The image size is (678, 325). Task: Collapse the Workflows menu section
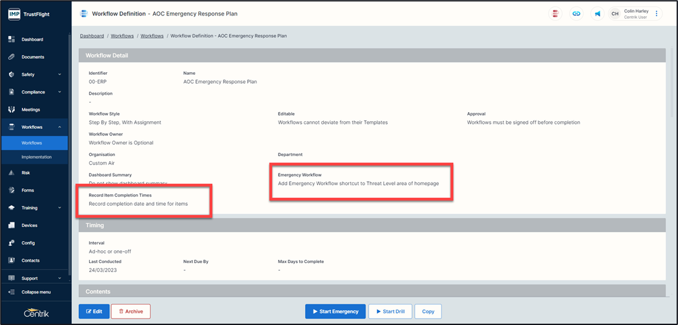[60, 127]
